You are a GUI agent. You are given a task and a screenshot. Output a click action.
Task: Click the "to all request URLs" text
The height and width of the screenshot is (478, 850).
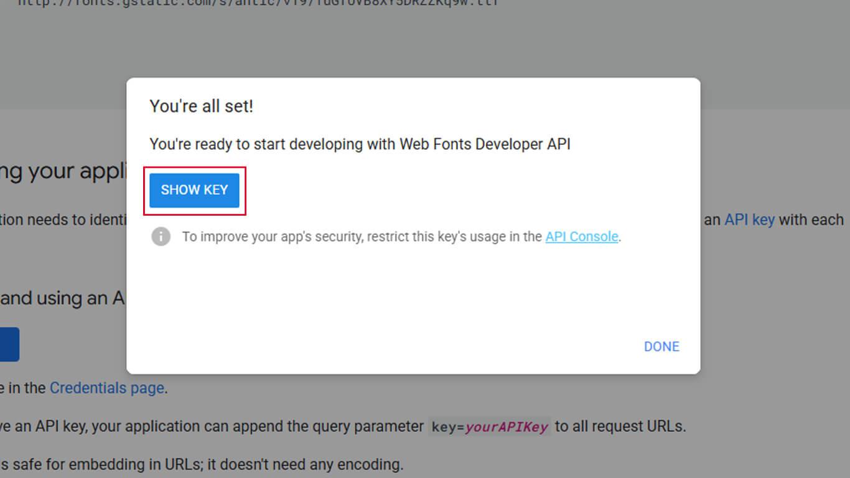point(620,427)
